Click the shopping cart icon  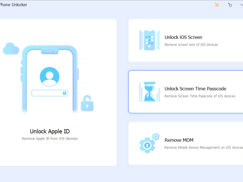(217, 5)
